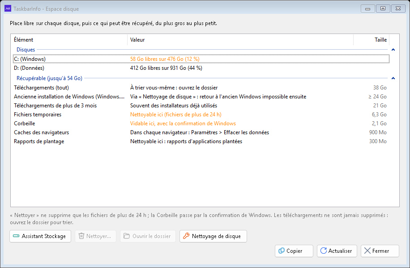The image size is (410, 268).
Task: Select the Ancienne installation de Windows row
Action: (201, 97)
